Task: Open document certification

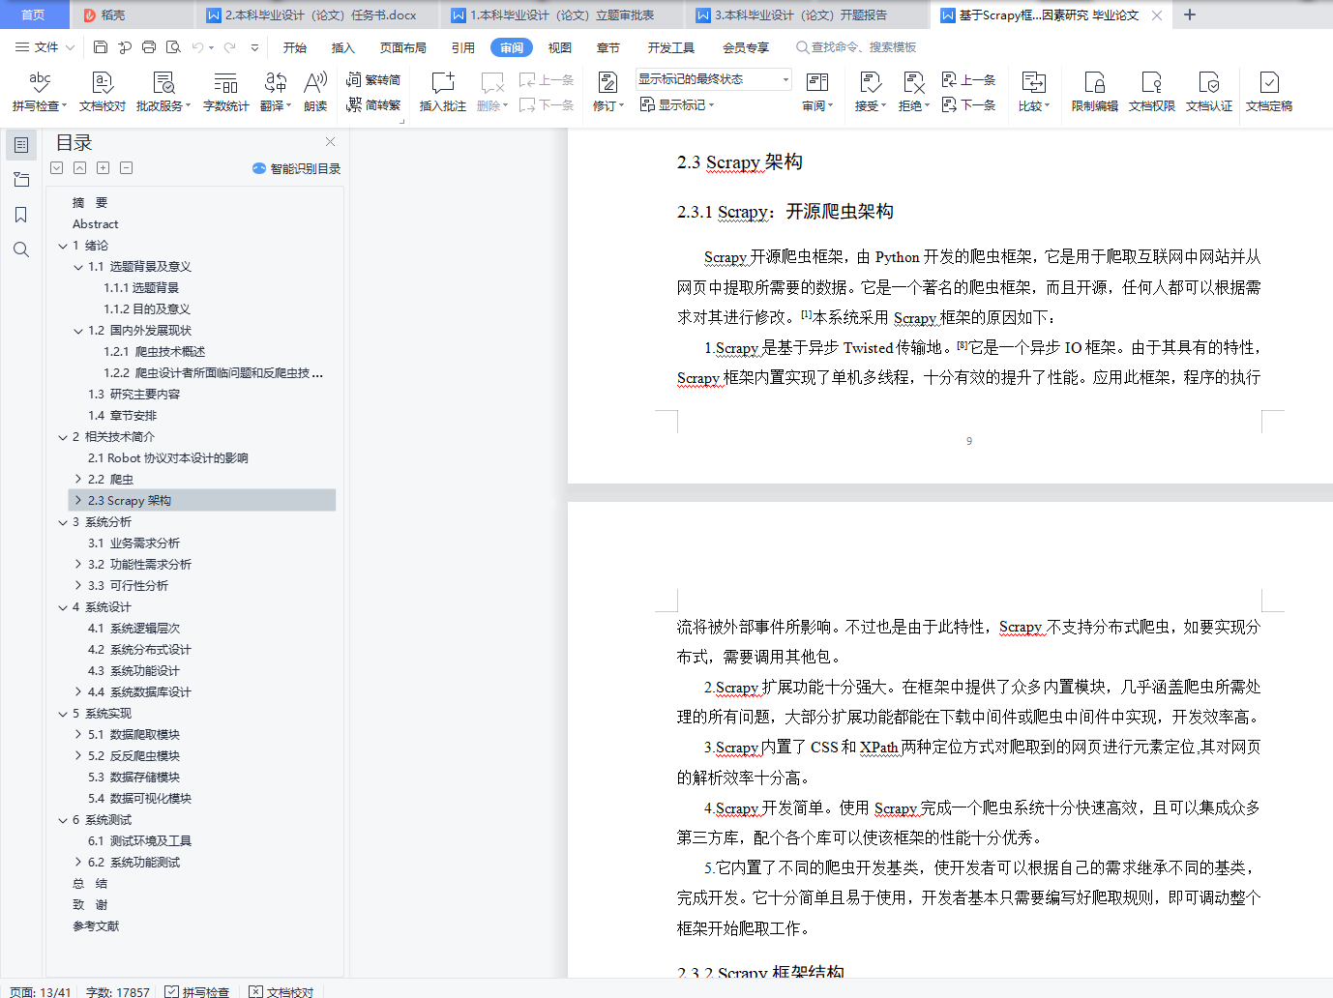Action: [1208, 92]
